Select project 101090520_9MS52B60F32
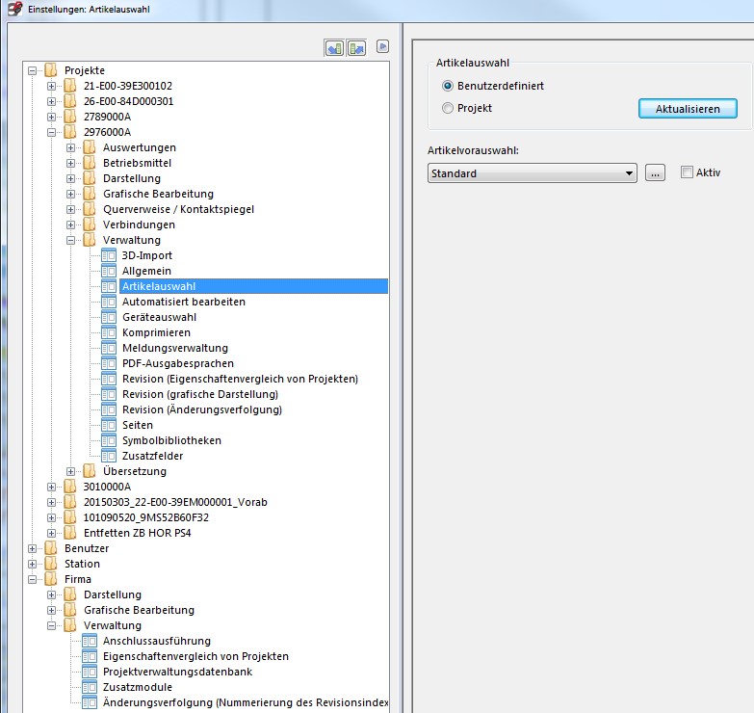The height and width of the screenshot is (713, 754). [x=146, y=517]
